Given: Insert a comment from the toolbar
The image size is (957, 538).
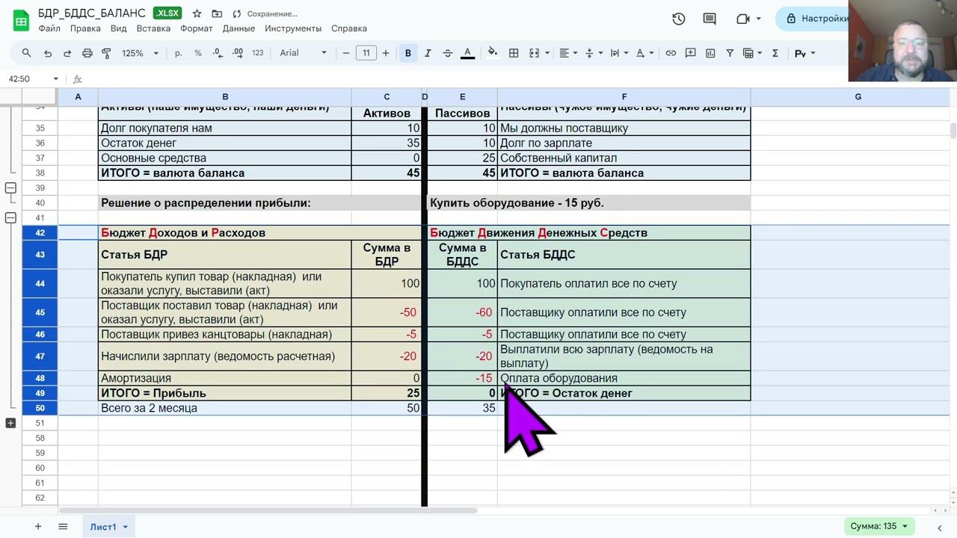Looking at the screenshot, I should click(x=691, y=53).
